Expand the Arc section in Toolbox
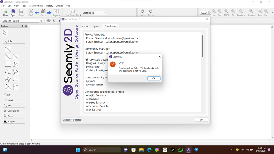274x154 pixels. (14, 106)
